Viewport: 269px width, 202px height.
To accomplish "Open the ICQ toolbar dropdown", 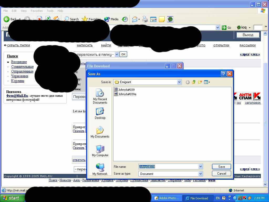I will pos(250,28).
